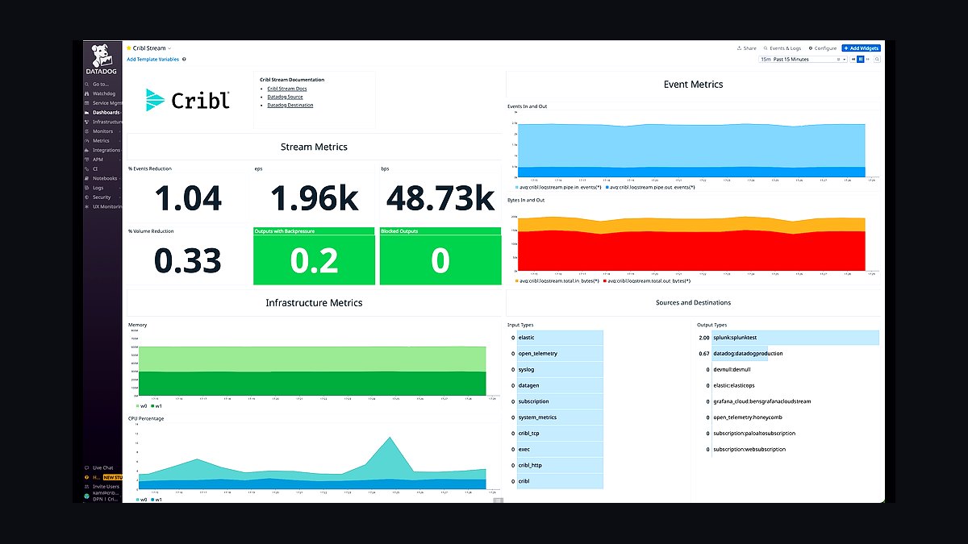Click the datagen input type row
This screenshot has width=968, height=544.
click(557, 385)
